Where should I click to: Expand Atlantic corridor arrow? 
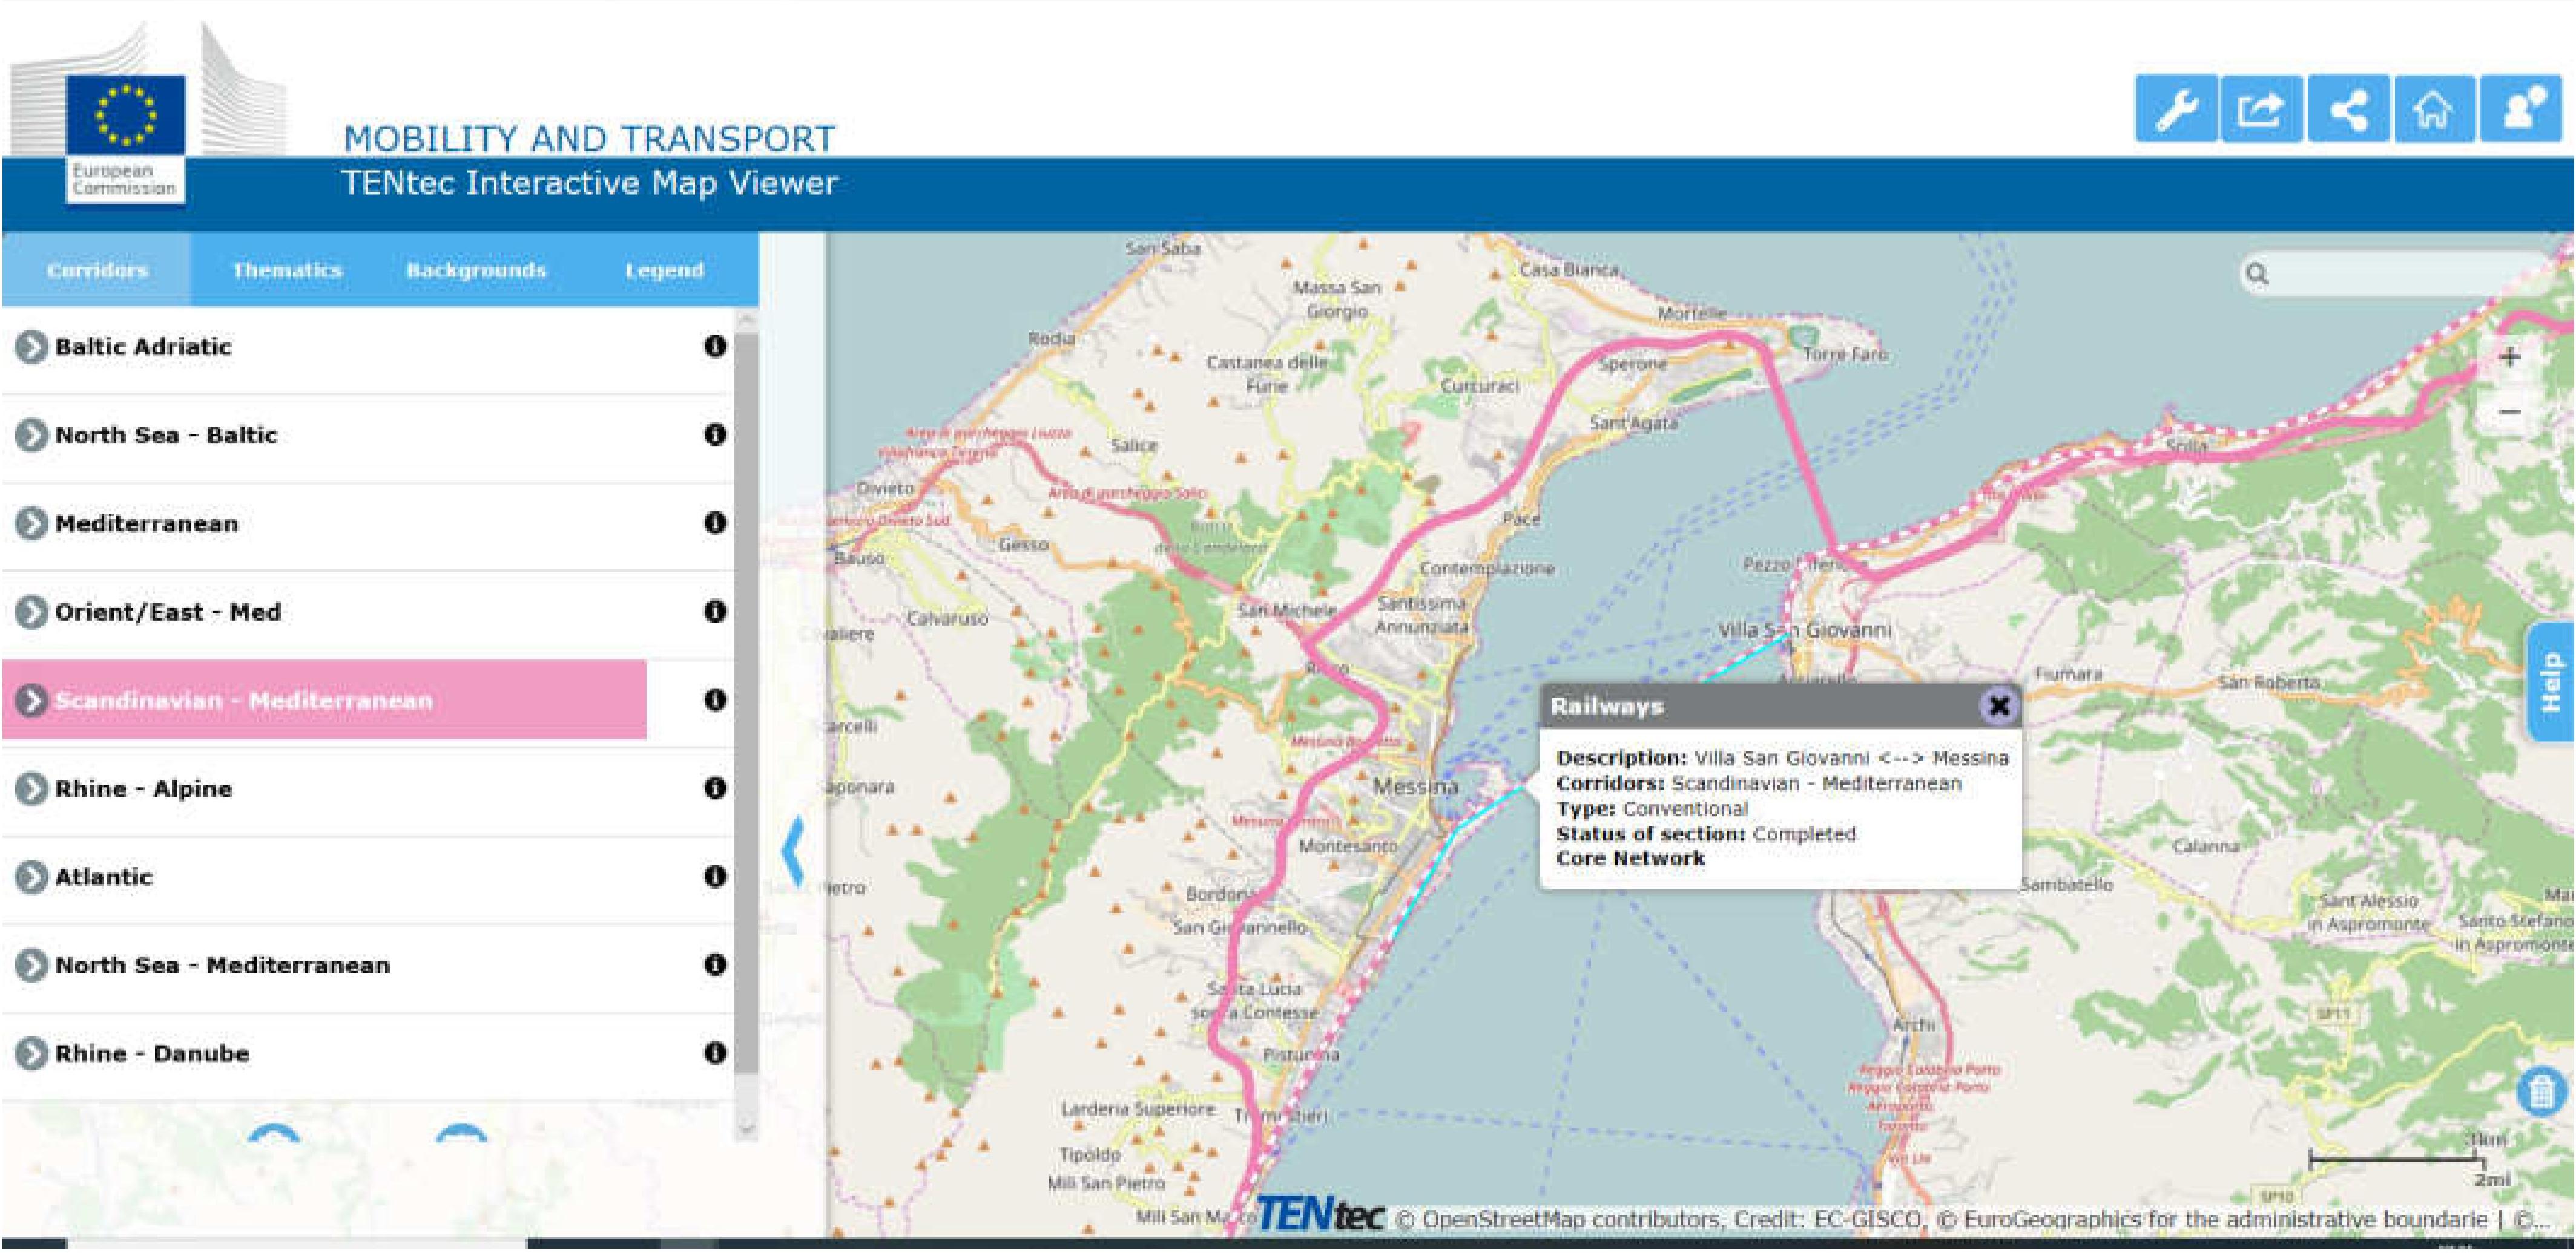coord(32,877)
